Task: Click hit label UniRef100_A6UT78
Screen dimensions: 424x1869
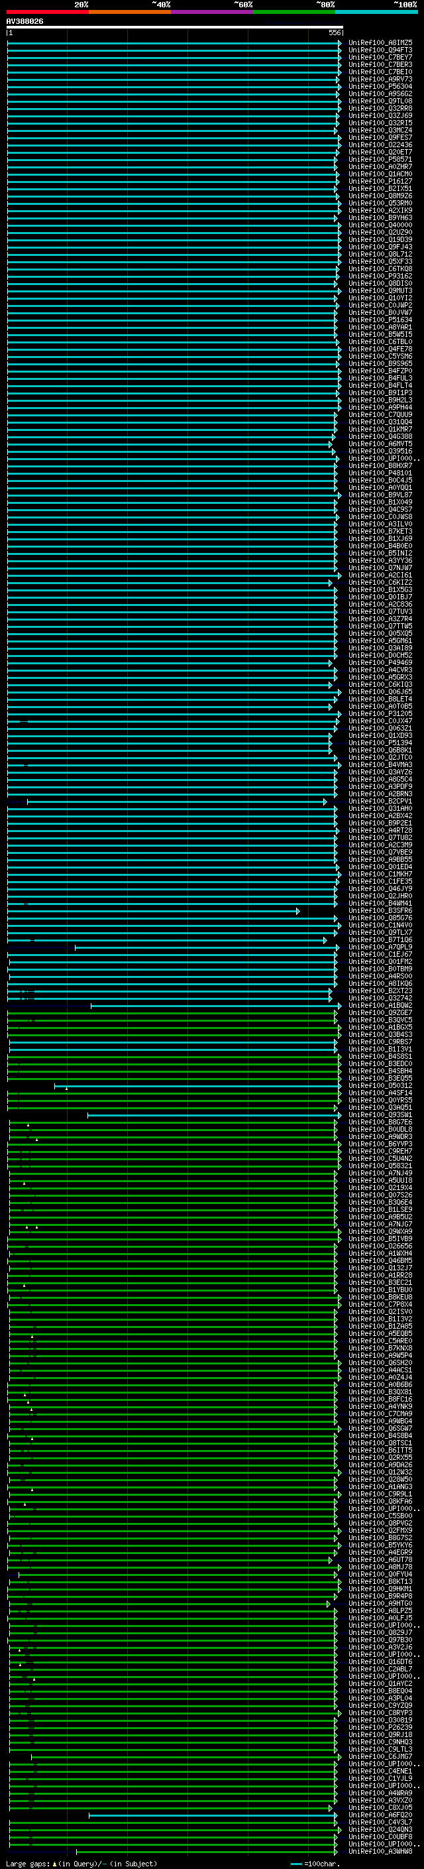Action: click(380, 1559)
